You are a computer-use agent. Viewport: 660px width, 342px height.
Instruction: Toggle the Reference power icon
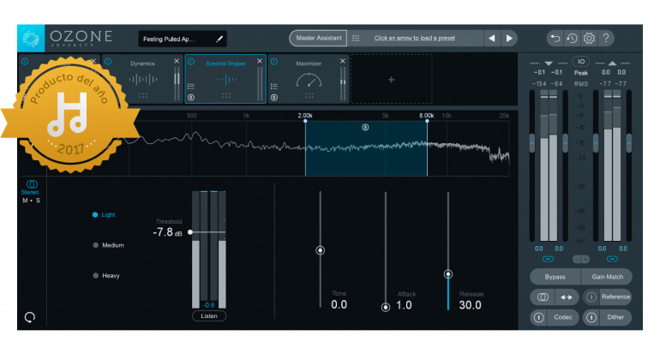tap(591, 297)
